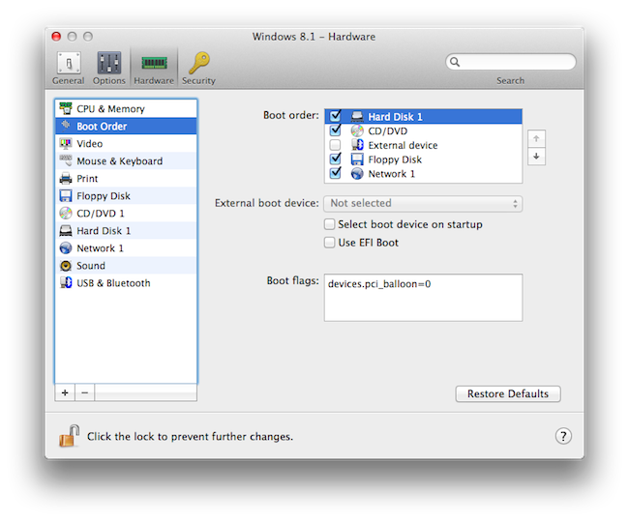Image resolution: width=629 pixels, height=521 pixels.
Task: Select Sound in hardware list
Action: click(126, 266)
